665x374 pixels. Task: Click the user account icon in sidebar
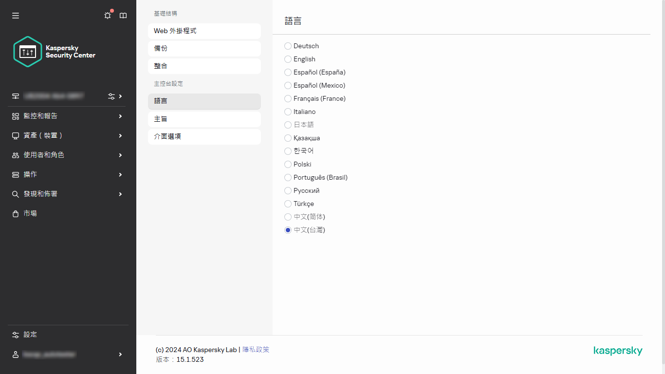coord(16,354)
